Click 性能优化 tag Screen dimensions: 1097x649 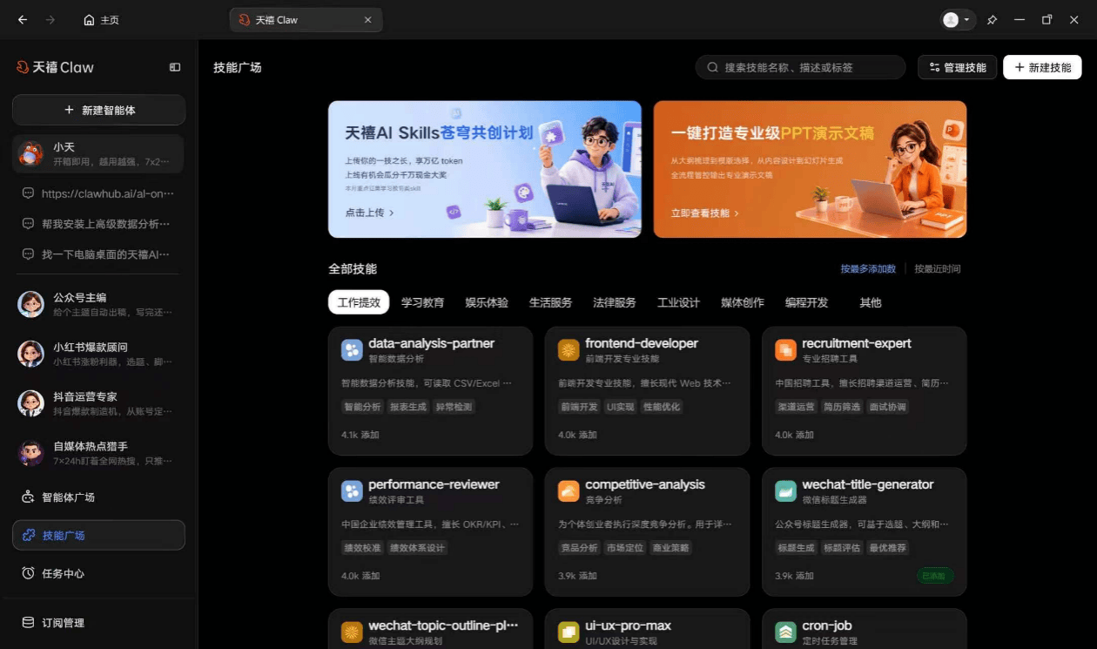click(662, 407)
